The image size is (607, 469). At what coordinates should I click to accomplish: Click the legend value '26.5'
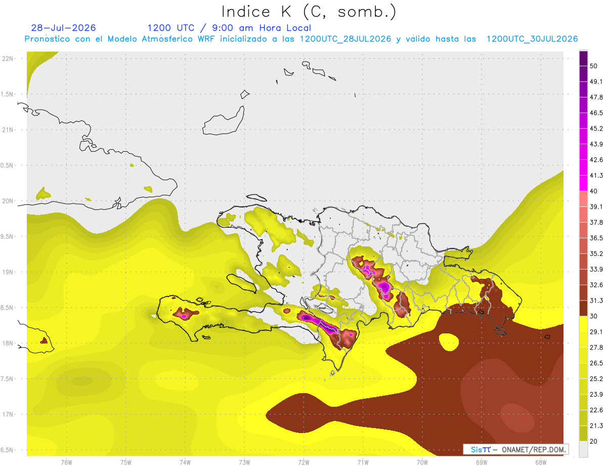point(596,363)
